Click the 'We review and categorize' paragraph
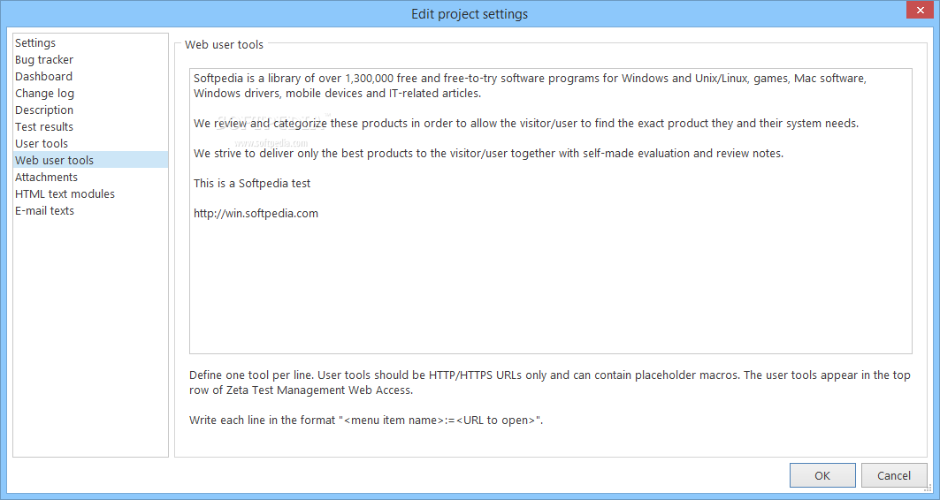Screen dimensions: 940x500 (526, 124)
